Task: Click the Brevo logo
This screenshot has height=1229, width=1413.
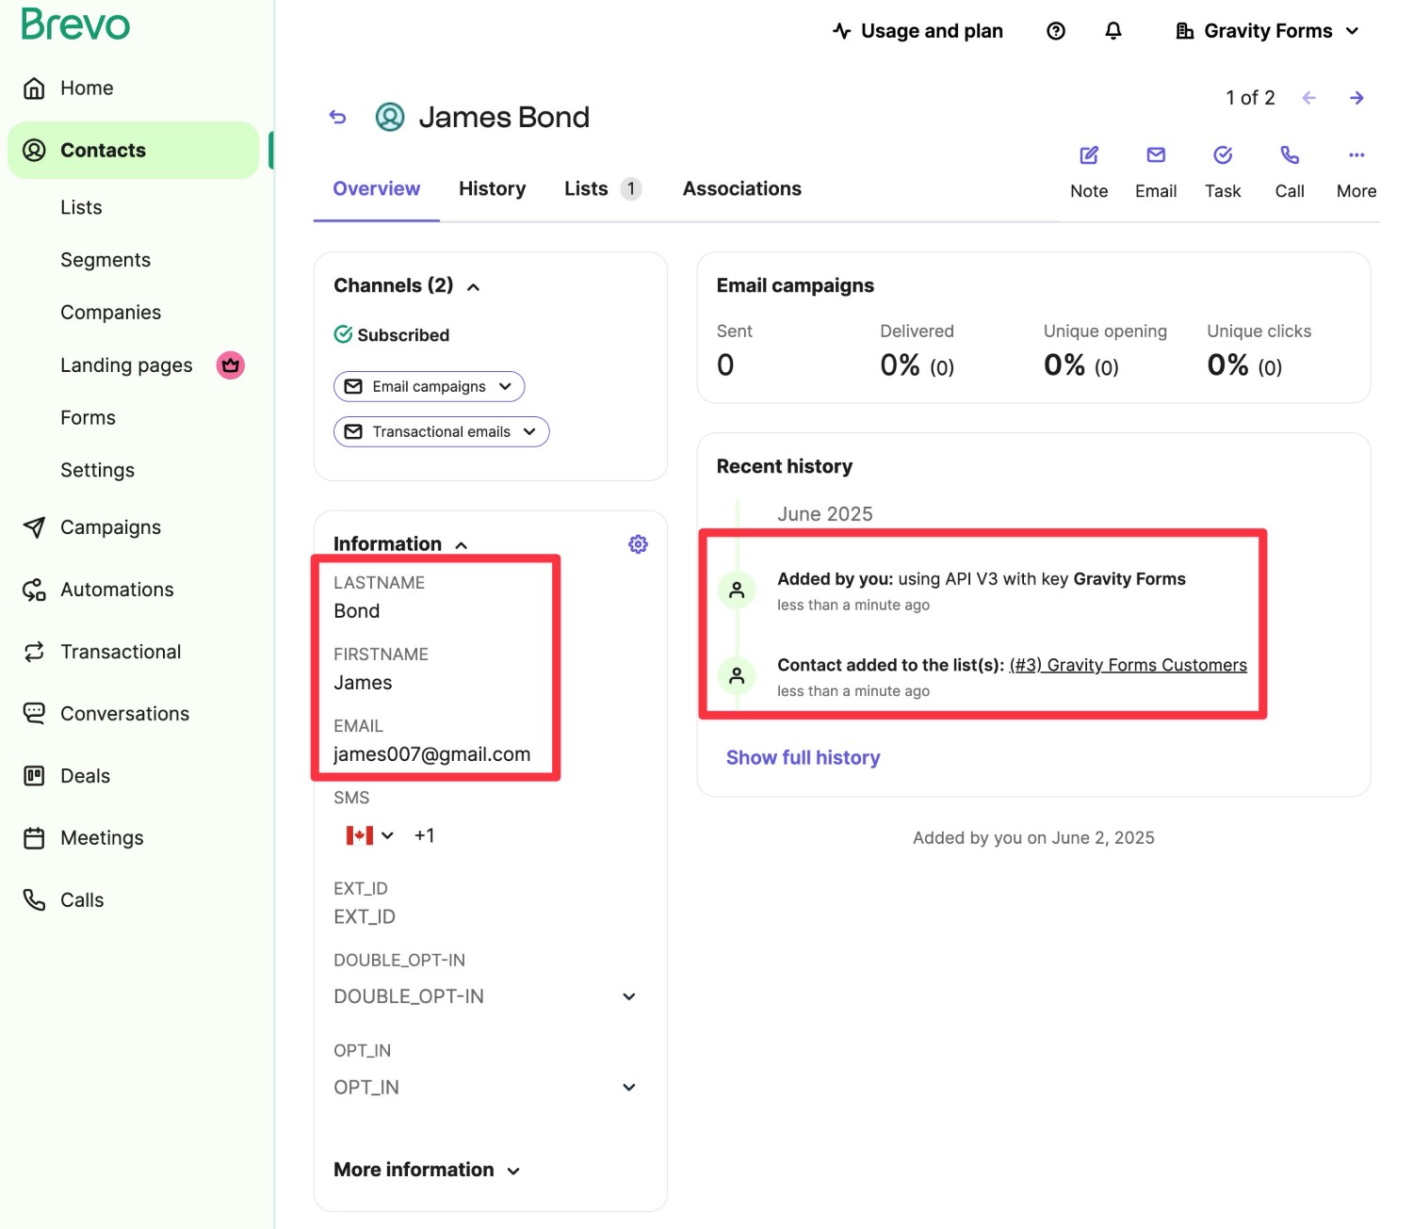Action: (75, 24)
